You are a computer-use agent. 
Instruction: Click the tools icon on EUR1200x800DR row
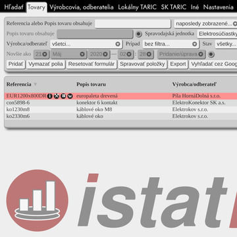pyautogui.click(x=57, y=96)
